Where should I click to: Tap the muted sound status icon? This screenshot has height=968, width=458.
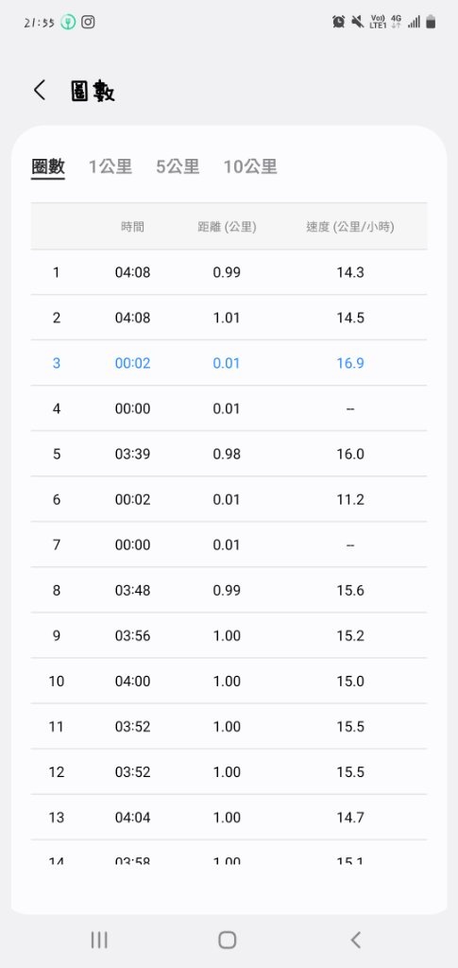pos(358,22)
